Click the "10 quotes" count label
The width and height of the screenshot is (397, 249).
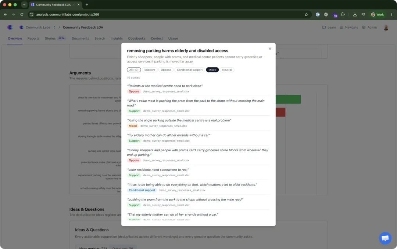coord(133,78)
